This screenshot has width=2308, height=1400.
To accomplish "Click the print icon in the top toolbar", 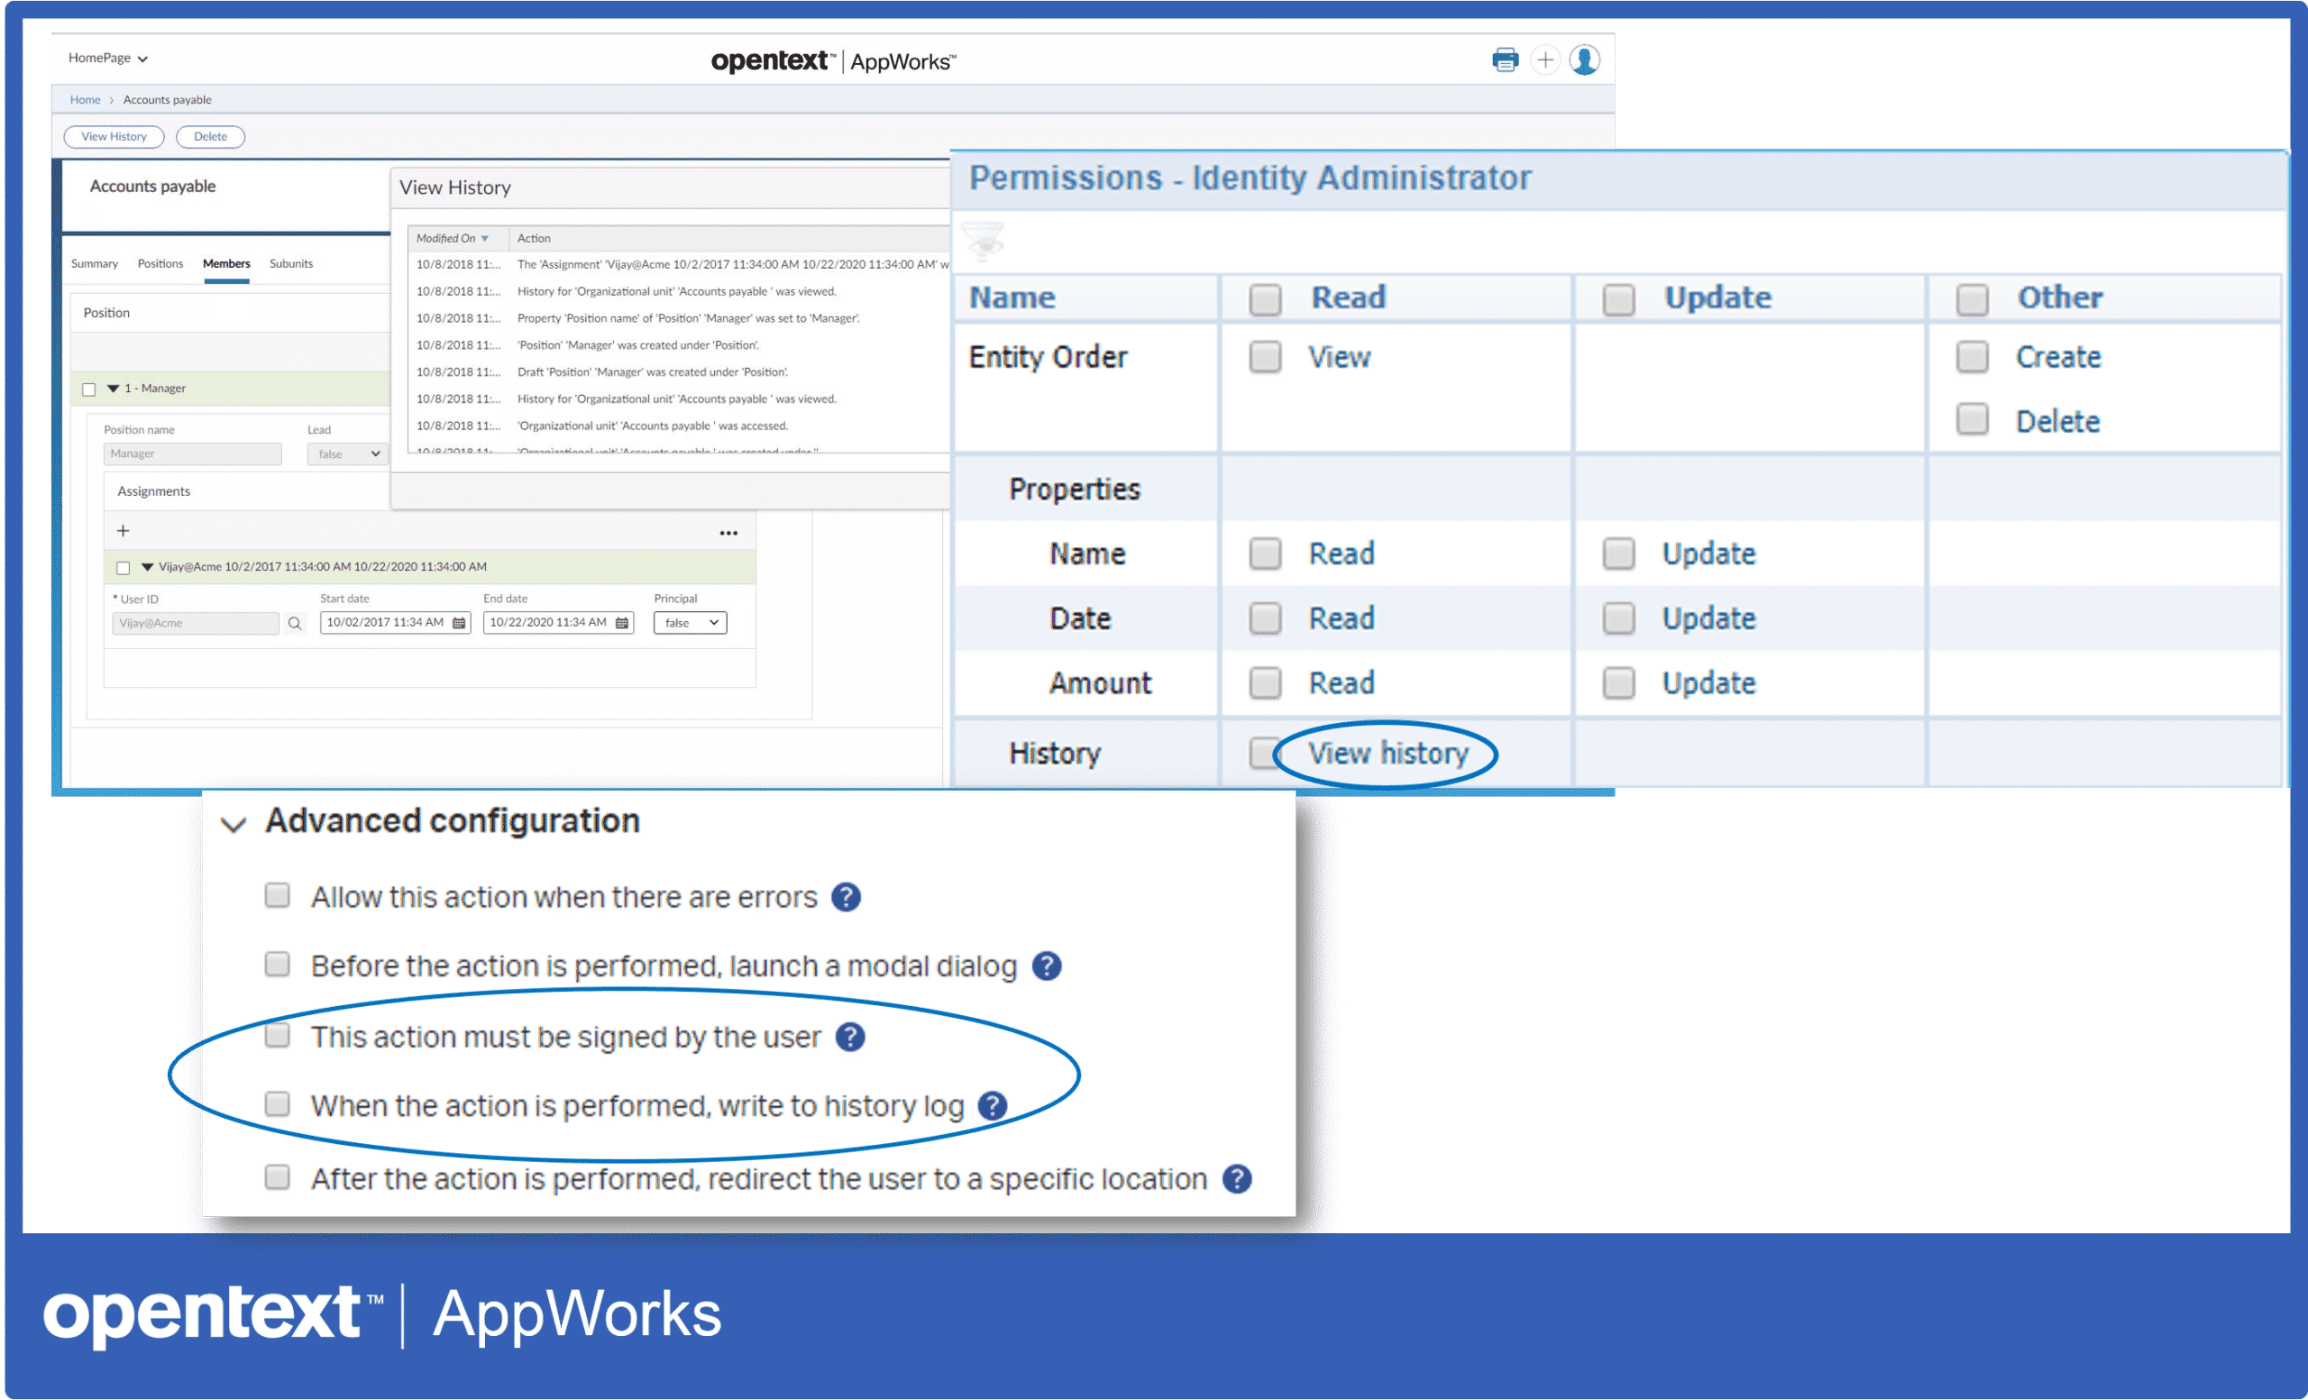I will 1506,59.
